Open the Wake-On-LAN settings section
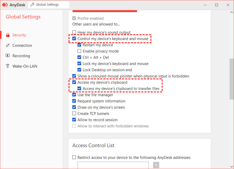234x169 pixels. click(25, 66)
